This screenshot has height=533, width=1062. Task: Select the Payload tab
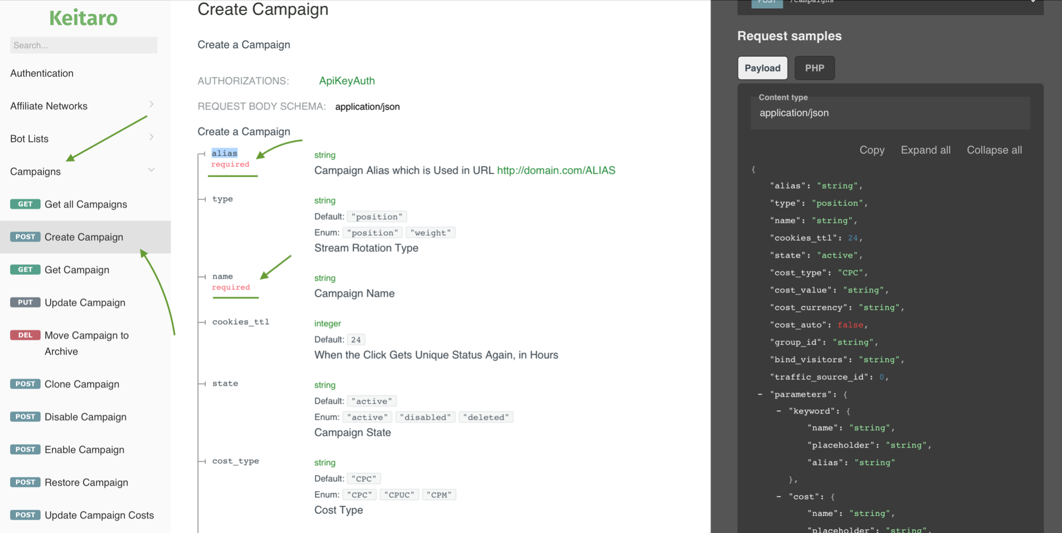coord(762,68)
